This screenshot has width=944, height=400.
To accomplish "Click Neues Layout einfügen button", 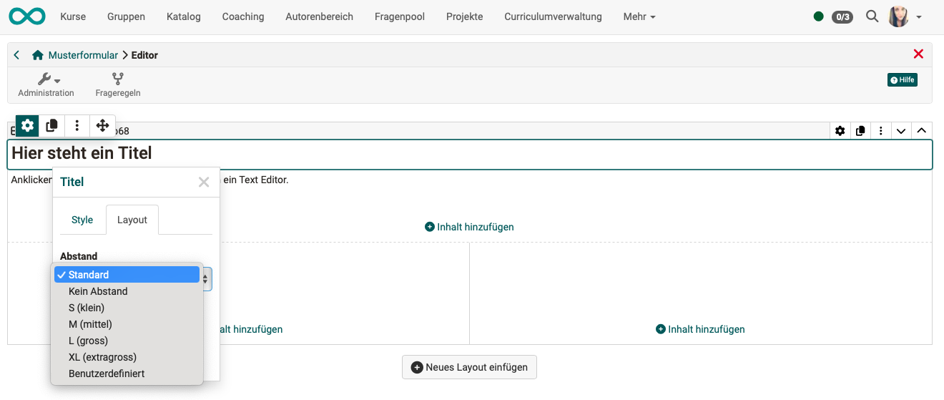I will (x=469, y=367).
